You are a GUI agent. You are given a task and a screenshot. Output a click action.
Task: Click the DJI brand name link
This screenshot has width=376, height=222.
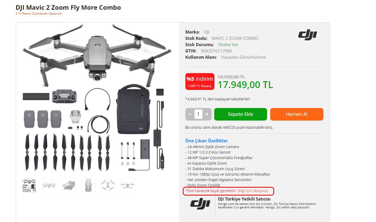pyautogui.click(x=207, y=32)
